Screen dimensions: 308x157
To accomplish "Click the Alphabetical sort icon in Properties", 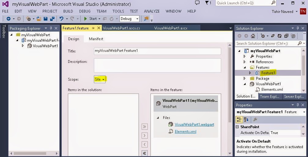I will pyautogui.click(x=246, y=119).
